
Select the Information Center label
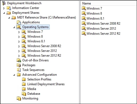pos(25,8)
